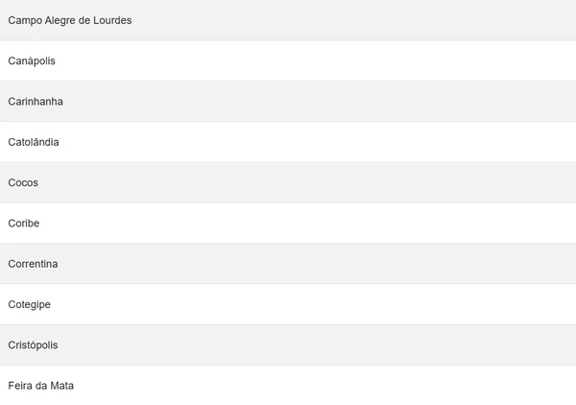This screenshot has width=576, height=405.
Task: Pick the Cotegipe item
Action: tap(30, 304)
